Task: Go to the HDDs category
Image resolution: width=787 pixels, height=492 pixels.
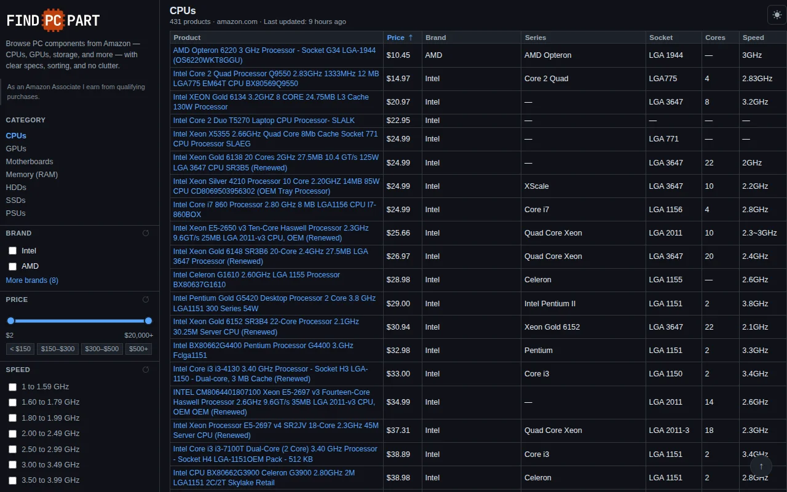Action: click(x=16, y=188)
